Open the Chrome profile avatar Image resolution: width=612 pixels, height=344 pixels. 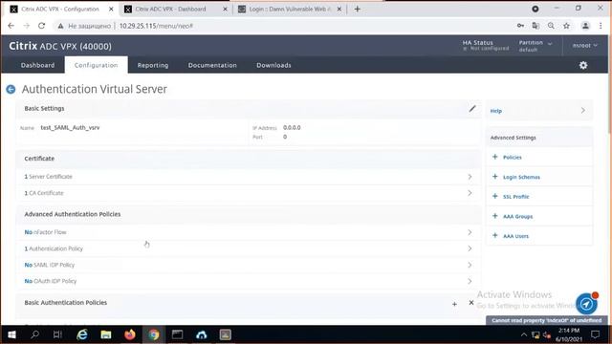(x=585, y=26)
